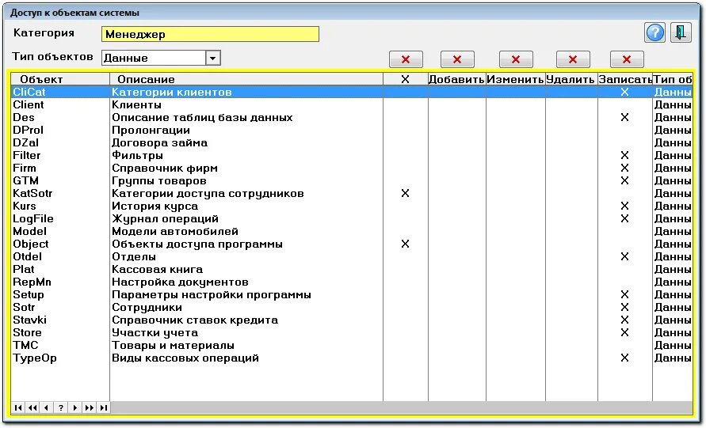Click the question mark search button in navigator
Viewport: 706px width, 428px height.
coord(61,407)
